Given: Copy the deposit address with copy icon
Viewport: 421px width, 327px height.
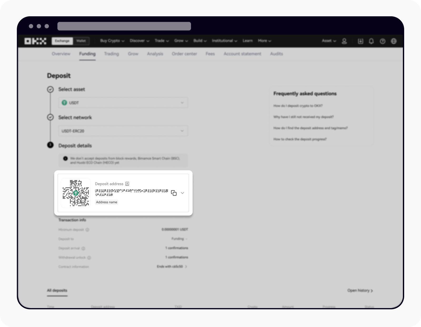Looking at the screenshot, I should click(174, 193).
